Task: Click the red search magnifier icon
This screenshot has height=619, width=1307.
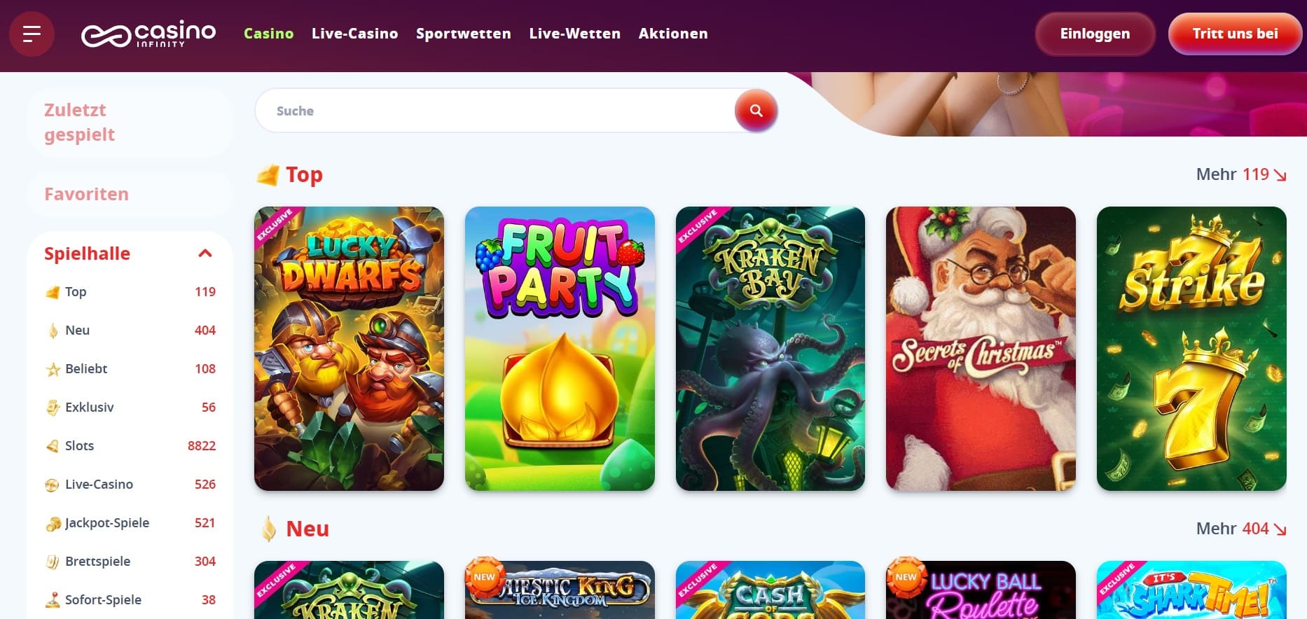Action: pyautogui.click(x=756, y=110)
